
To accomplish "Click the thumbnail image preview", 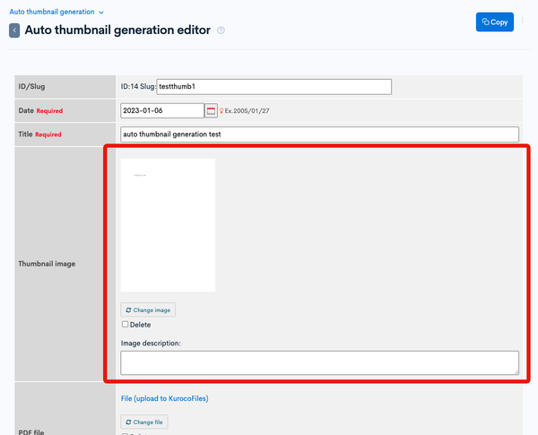I will point(169,225).
